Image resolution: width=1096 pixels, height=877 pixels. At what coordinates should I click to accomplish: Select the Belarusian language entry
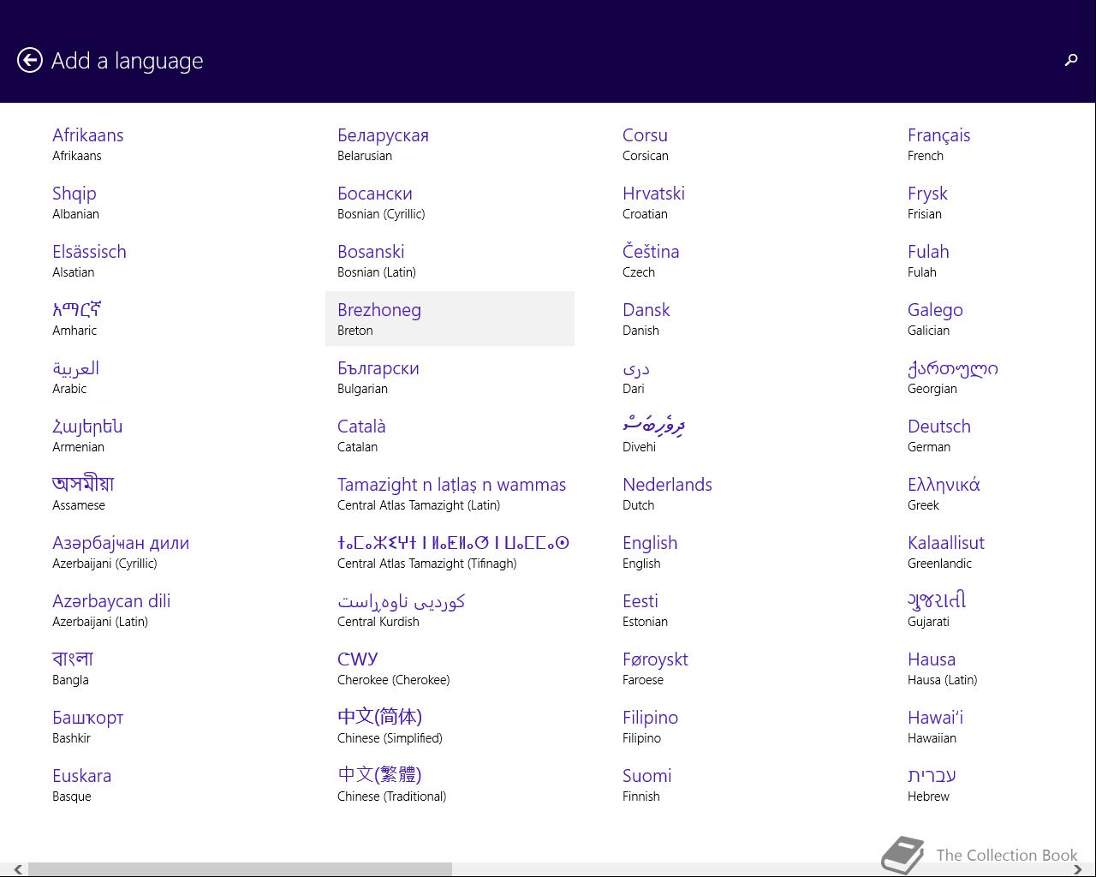[x=450, y=144]
